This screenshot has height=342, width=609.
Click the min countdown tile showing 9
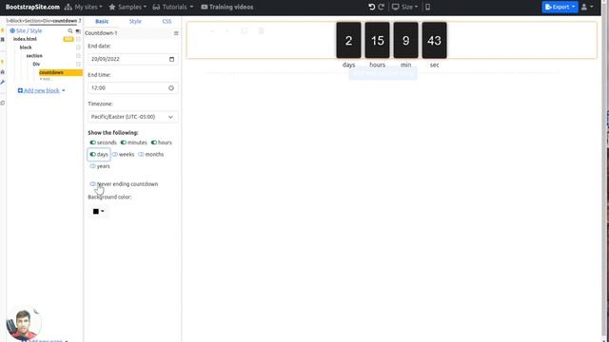coord(406,40)
